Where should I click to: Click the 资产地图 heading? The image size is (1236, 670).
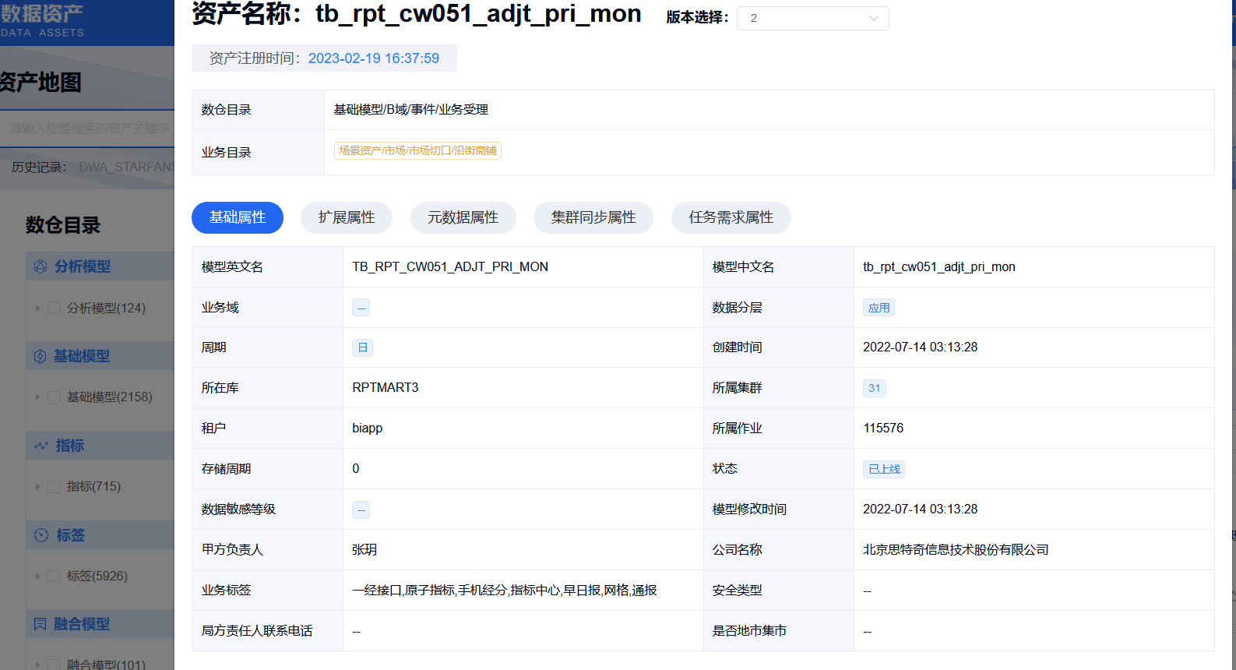40,83
